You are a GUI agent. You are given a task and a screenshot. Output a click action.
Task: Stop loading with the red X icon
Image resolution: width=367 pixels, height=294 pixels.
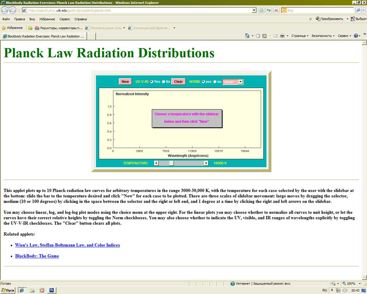(x=276, y=10)
